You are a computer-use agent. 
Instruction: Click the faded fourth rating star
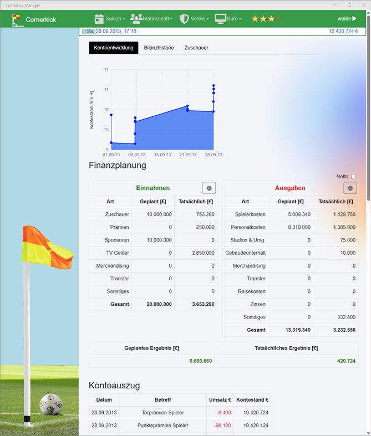pos(279,19)
